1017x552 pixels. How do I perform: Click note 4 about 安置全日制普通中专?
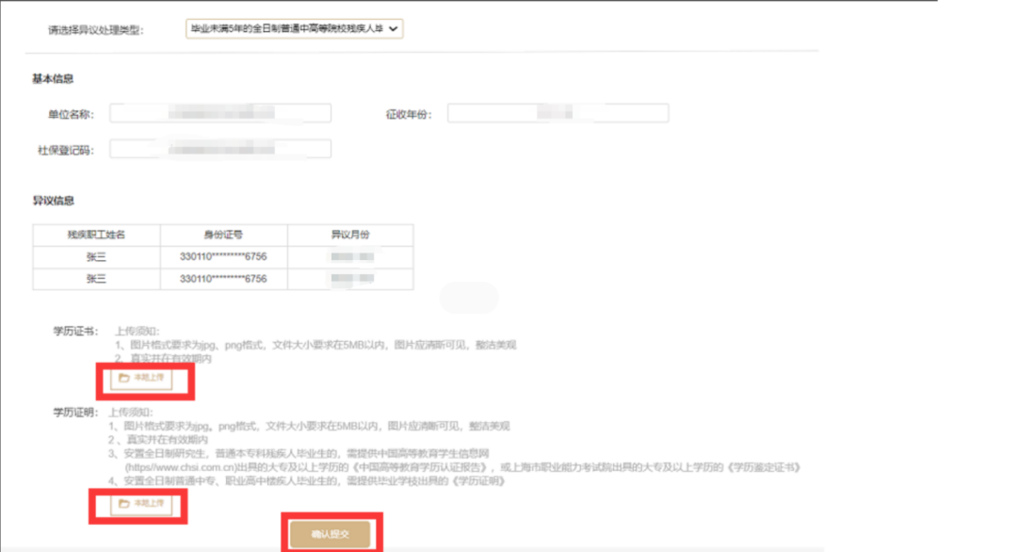[306, 481]
